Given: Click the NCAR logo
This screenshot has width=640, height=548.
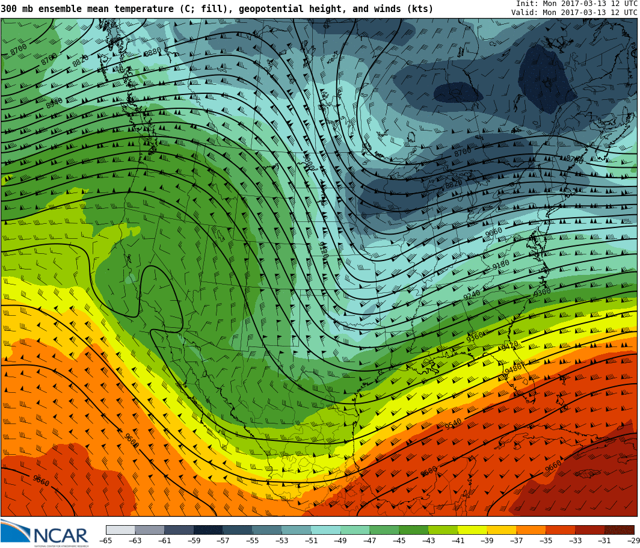Looking at the screenshot, I should 45,533.
